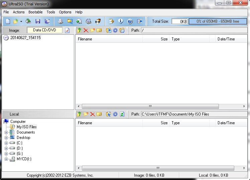The image size is (250, 180).
Task: Click the Make CD/DVD Image drive icon
Action: click(60, 21)
